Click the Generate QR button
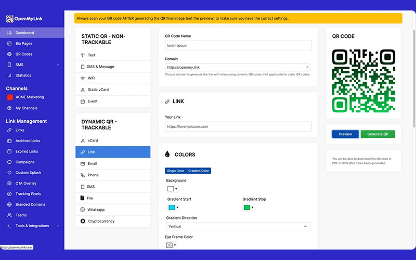This screenshot has width=416, height=260. coord(378,134)
